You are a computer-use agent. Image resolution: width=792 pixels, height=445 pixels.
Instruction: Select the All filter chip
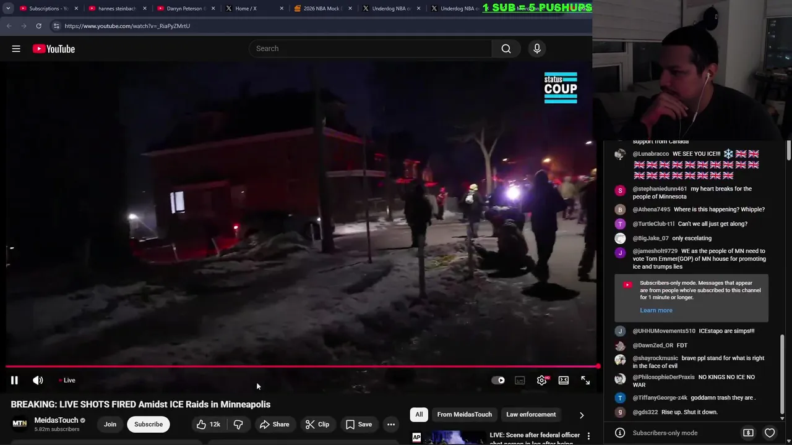[419, 415]
